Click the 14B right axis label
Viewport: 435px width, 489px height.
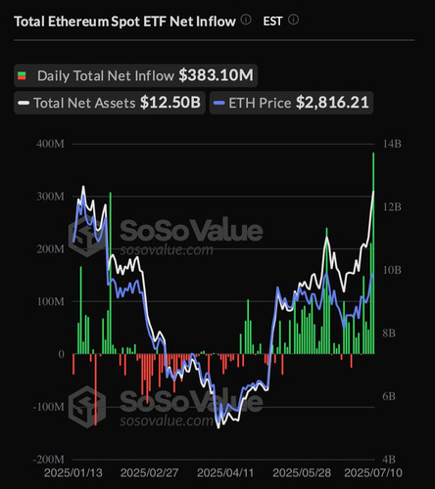(392, 144)
